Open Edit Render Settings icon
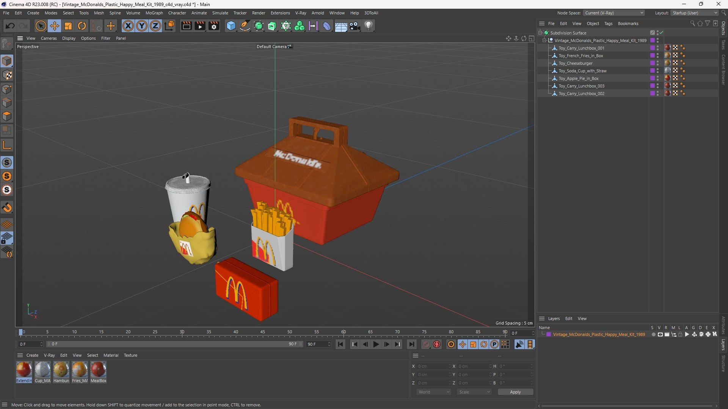The image size is (728, 409). point(214,26)
